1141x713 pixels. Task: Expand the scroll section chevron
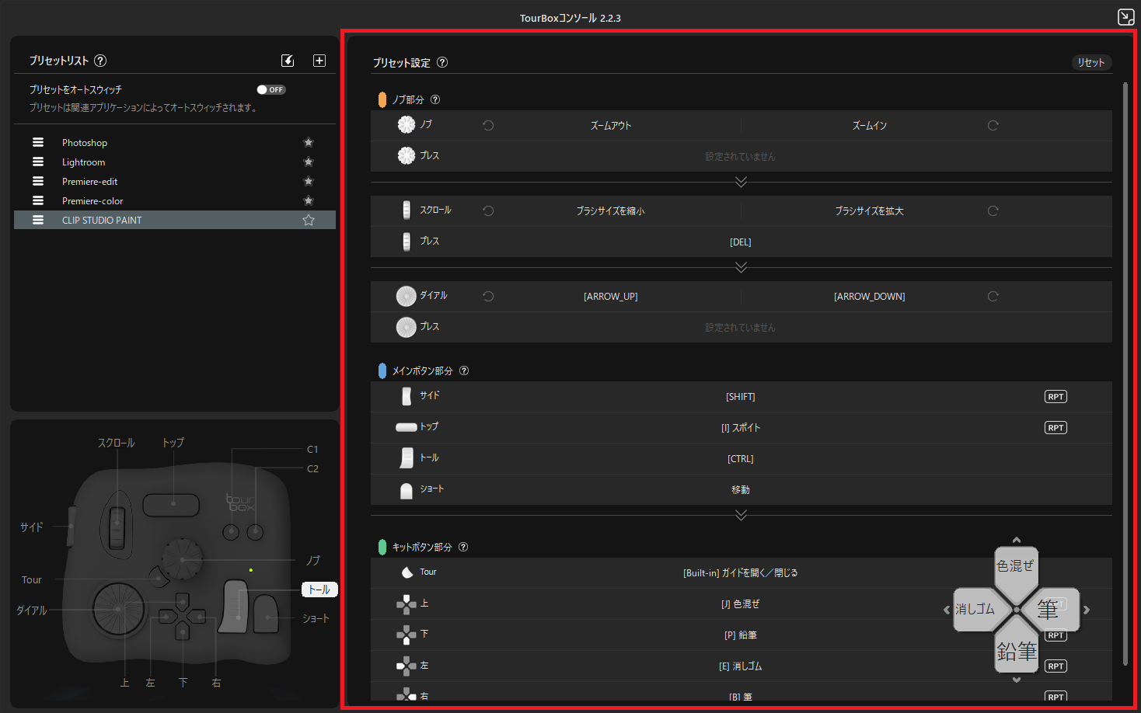pos(741,267)
